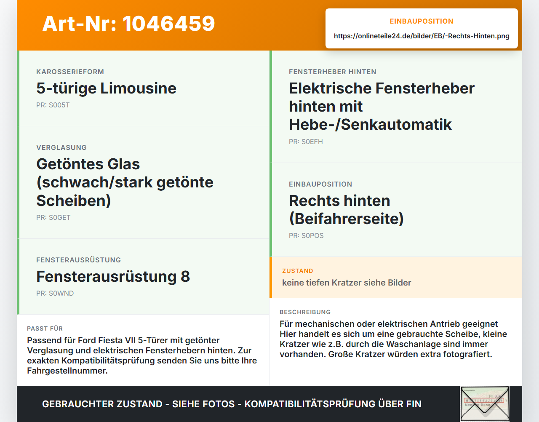This screenshot has height=422, width=539.
Task: Select the Fensterausrüstung 8 heading
Action: click(x=113, y=277)
